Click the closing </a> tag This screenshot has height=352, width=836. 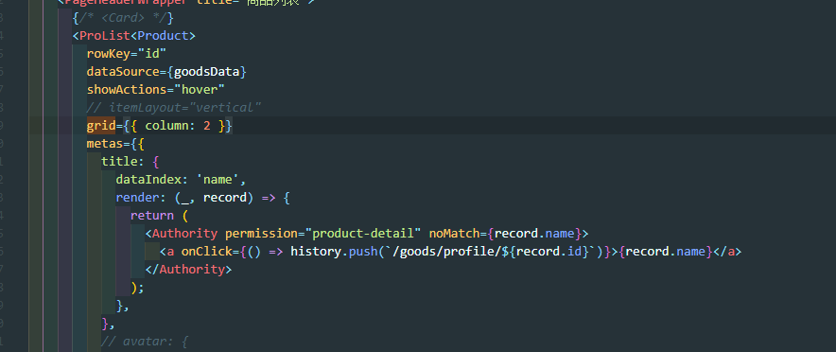[726, 251]
